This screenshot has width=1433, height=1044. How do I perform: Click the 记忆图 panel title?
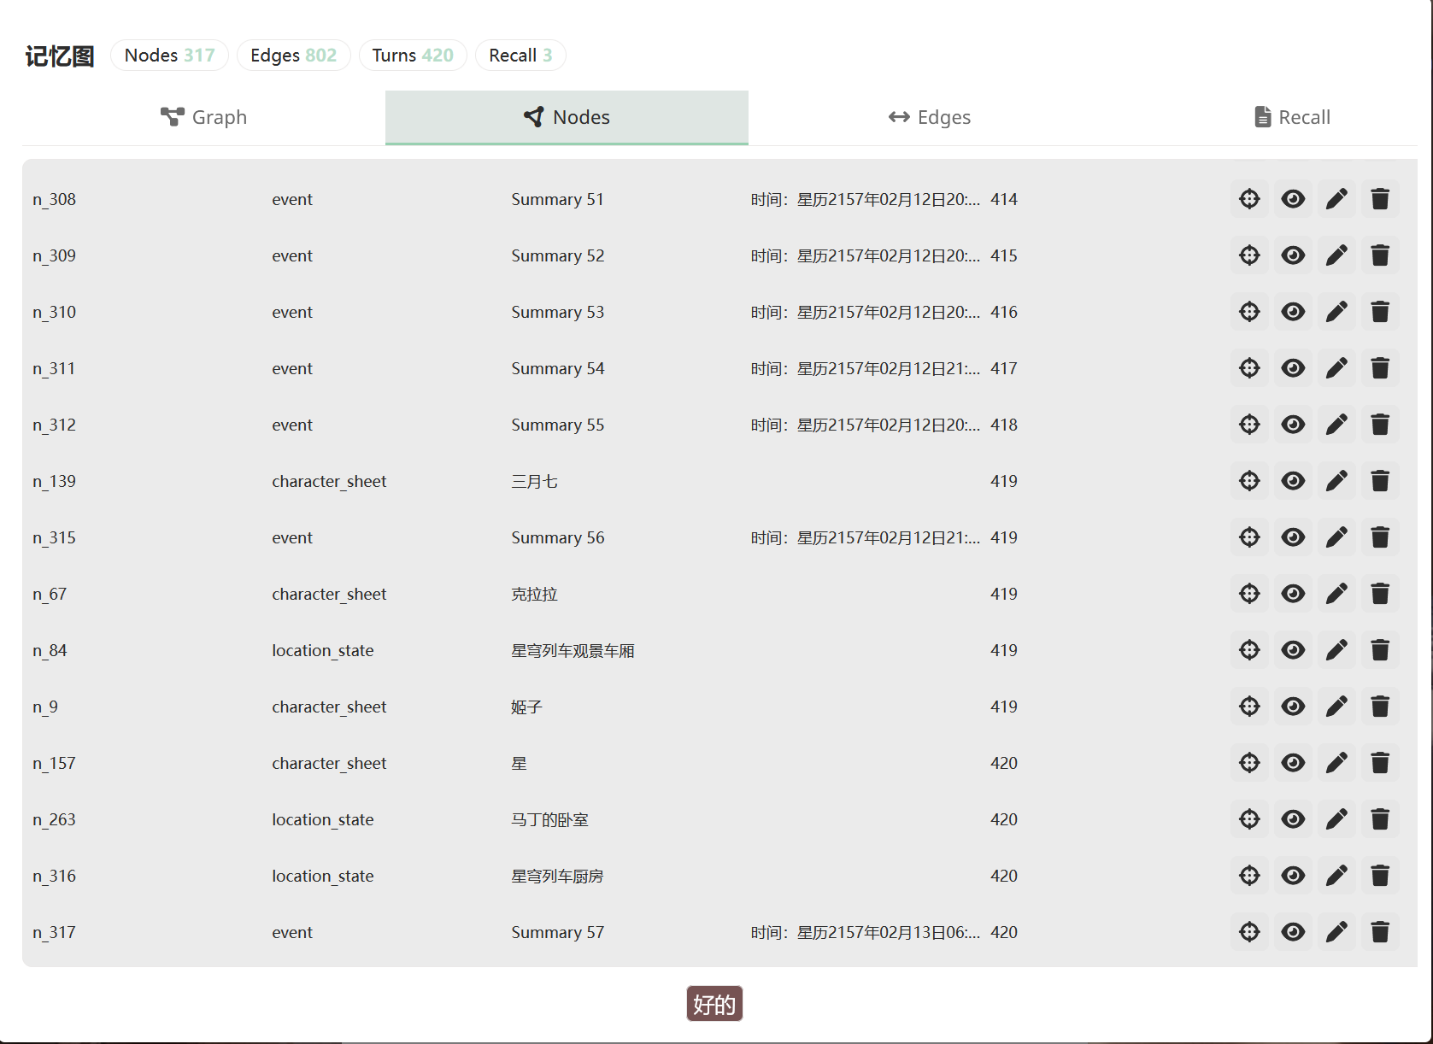(x=60, y=56)
